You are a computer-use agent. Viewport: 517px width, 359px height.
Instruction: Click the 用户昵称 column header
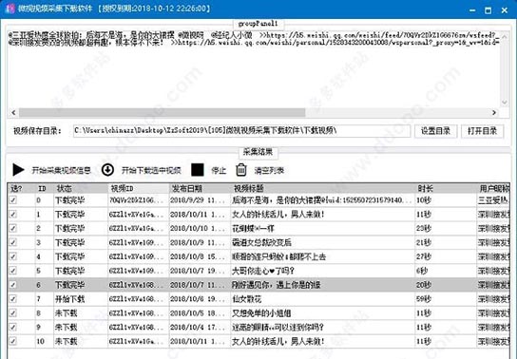tap(493, 188)
